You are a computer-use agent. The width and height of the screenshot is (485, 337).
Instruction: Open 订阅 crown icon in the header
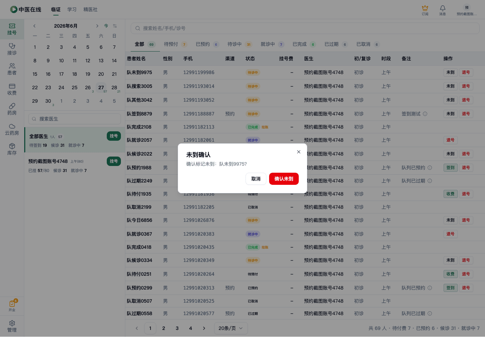click(x=425, y=10)
